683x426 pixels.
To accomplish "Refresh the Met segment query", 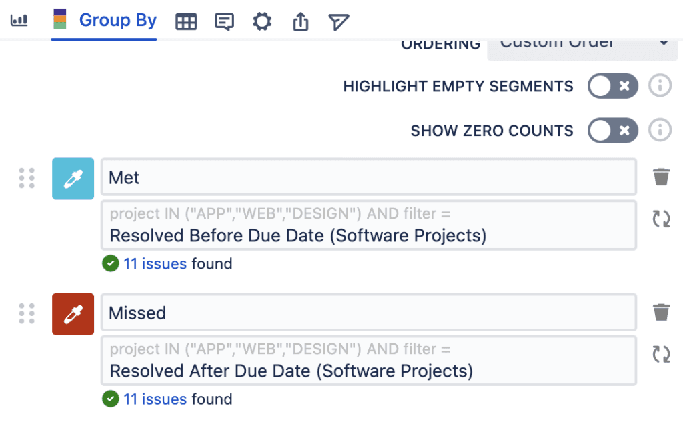I will pos(661,219).
